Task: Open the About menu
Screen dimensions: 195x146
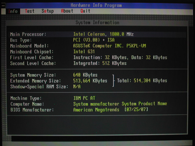Action: click(67, 11)
